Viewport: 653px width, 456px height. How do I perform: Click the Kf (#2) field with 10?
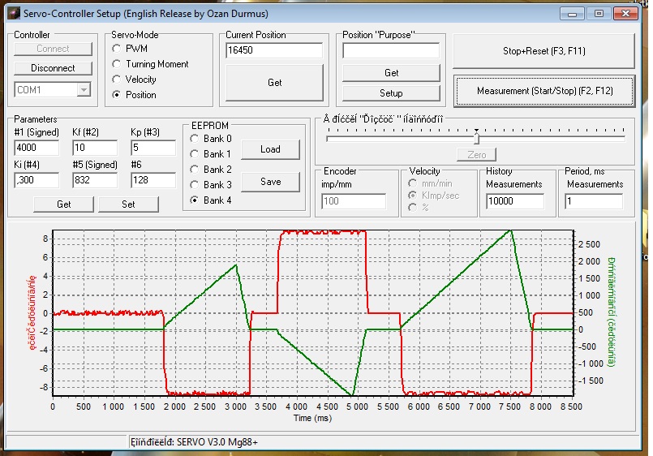[95, 148]
